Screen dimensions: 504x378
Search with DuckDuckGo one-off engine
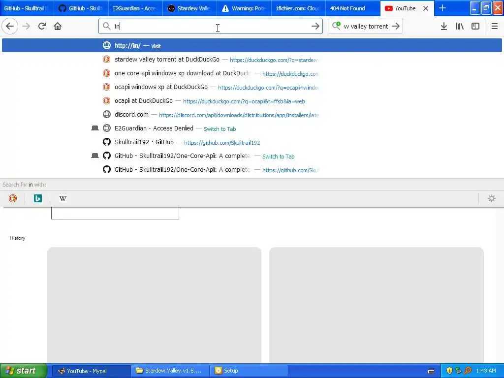pos(13,198)
